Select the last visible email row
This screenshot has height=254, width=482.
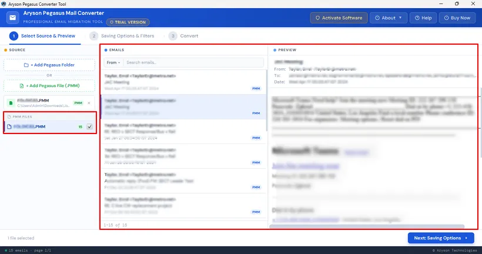[x=183, y=205]
